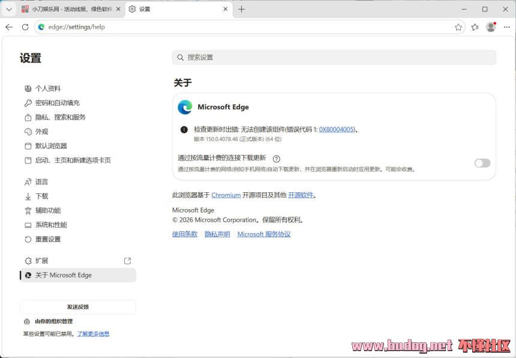Screen dimensions: 516x358
Task: Go back with the back arrow
Action: 9,27
